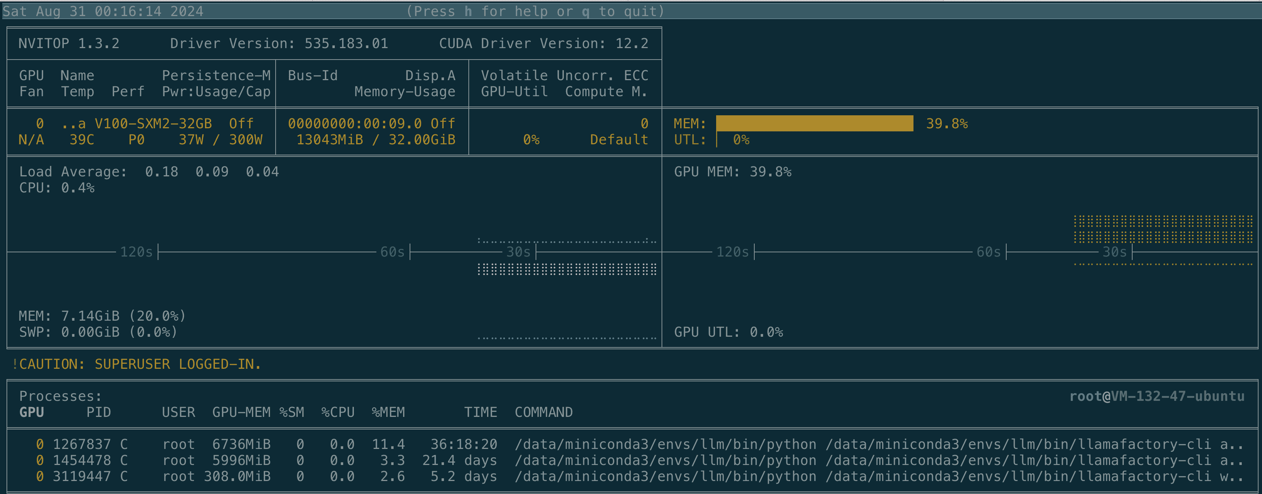Click the compute mode 'Default'
This screenshot has width=1262, height=494.
click(x=619, y=140)
